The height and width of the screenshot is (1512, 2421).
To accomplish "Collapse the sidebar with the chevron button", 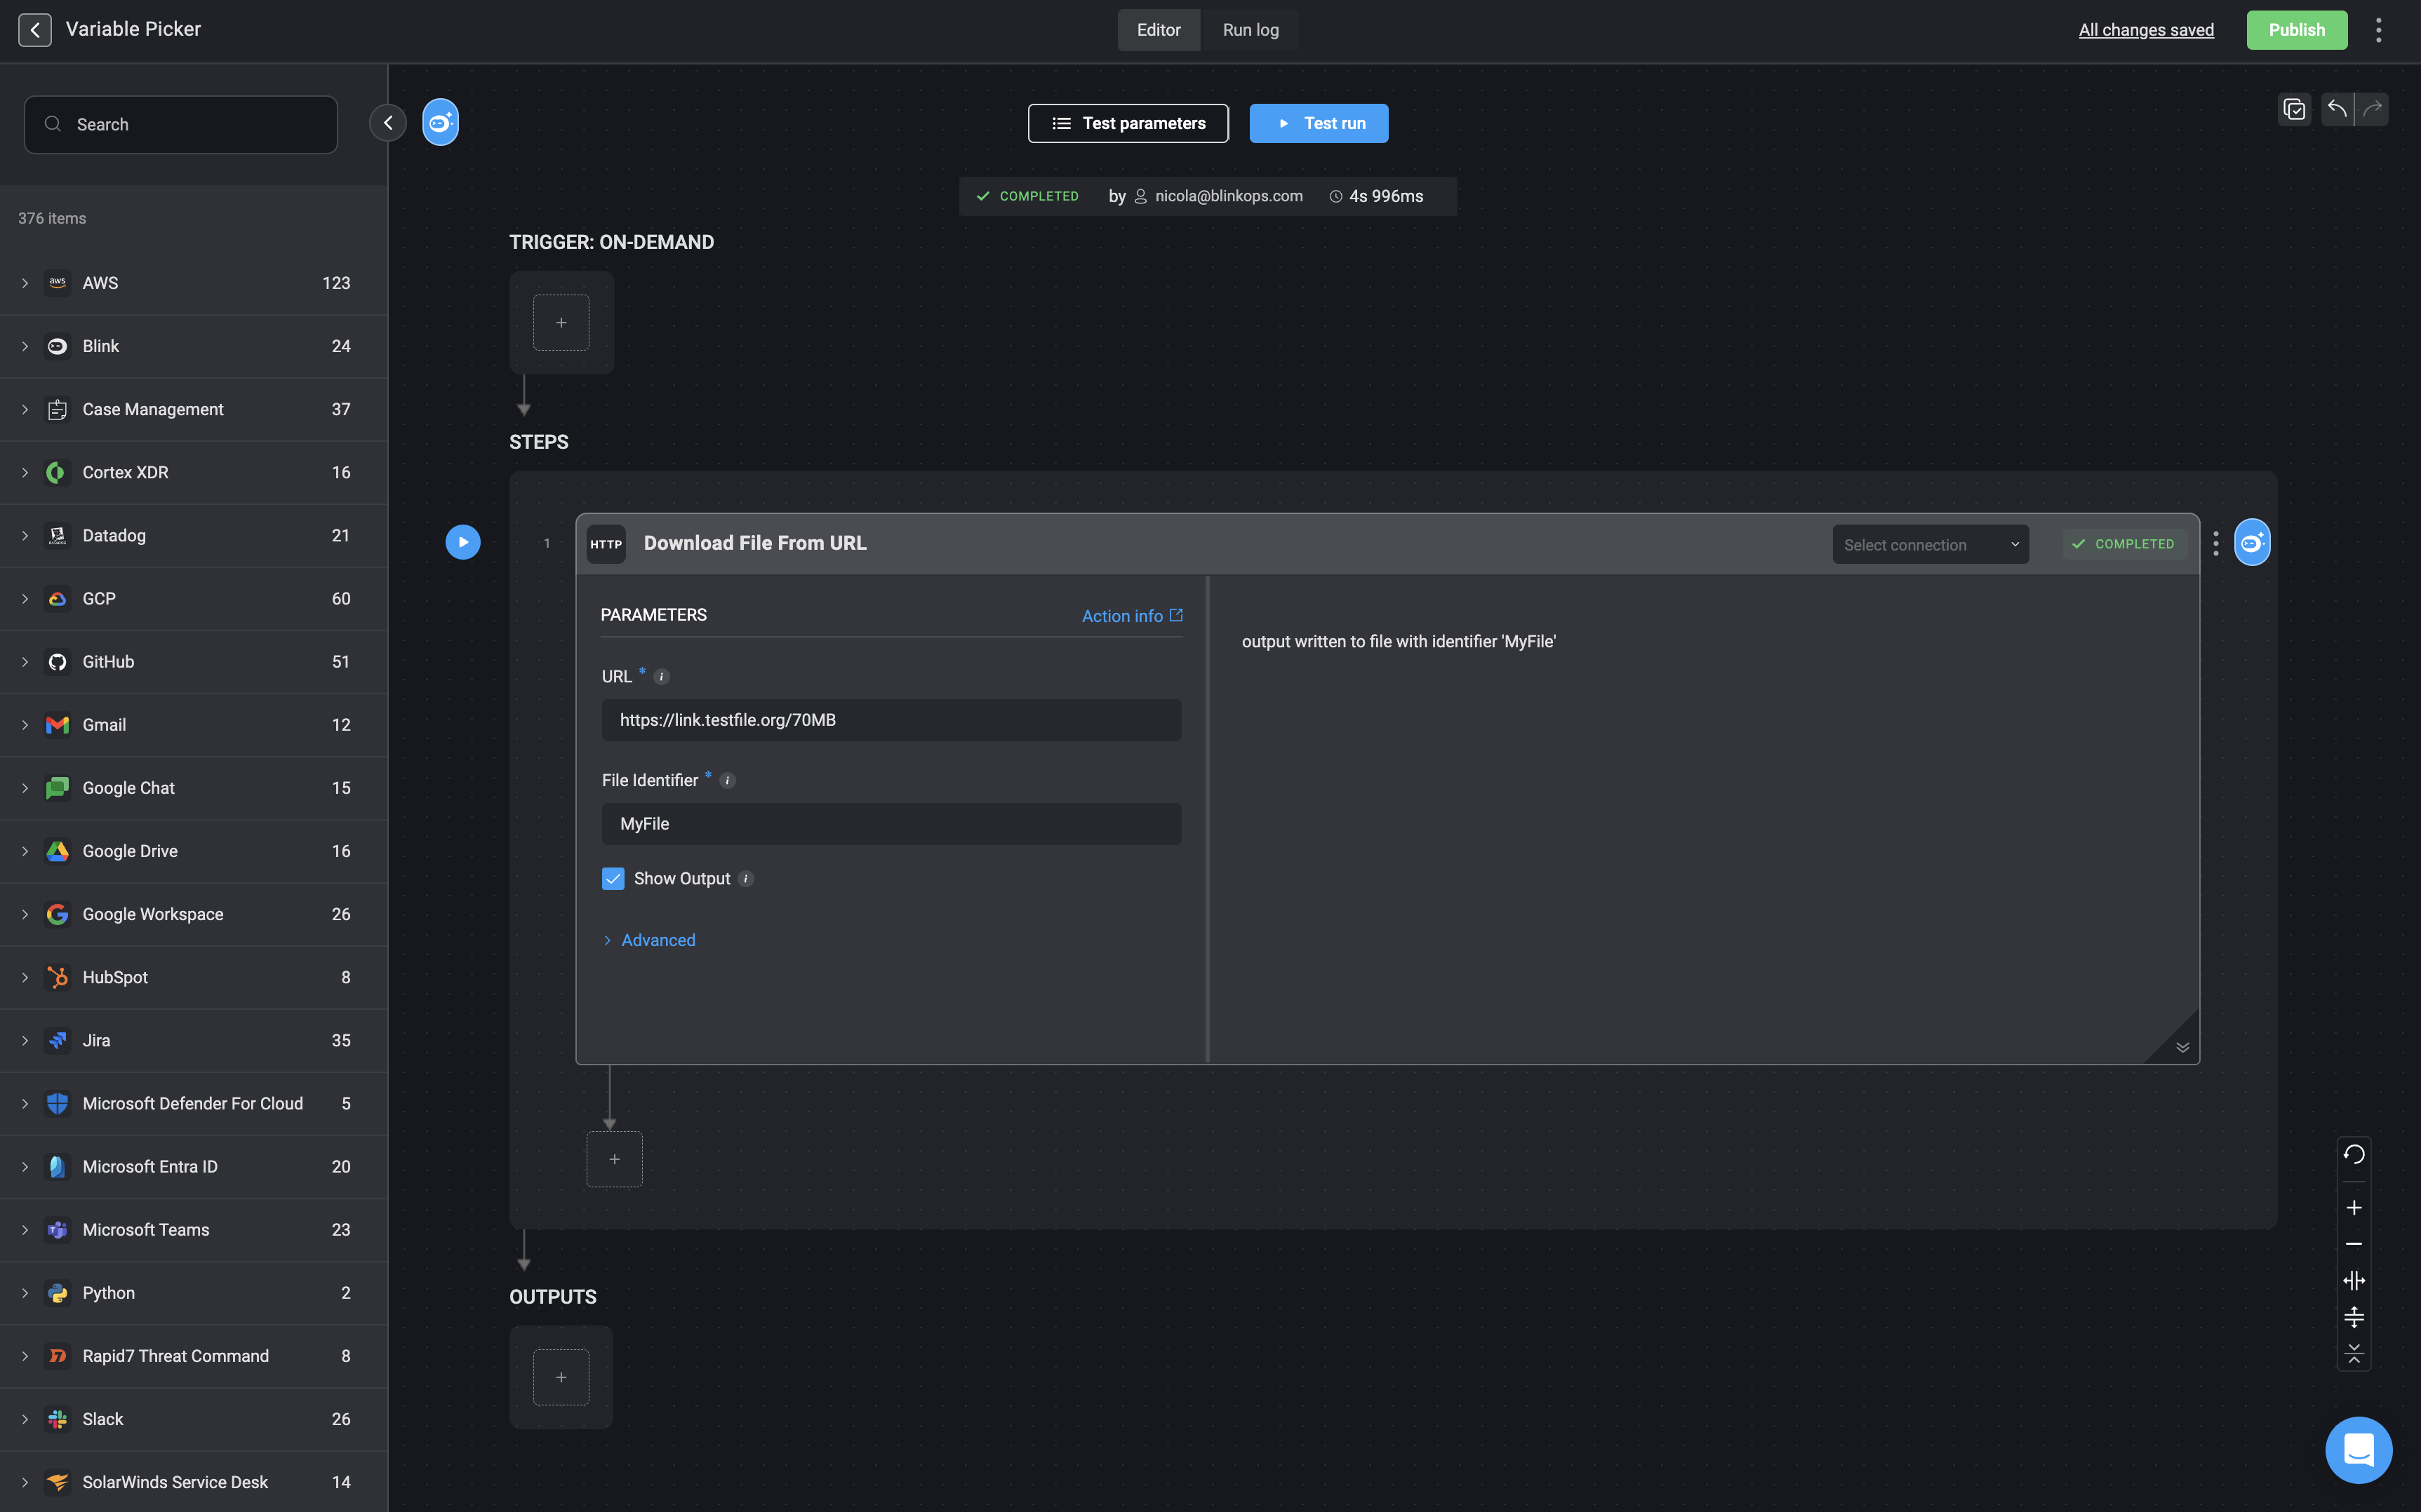I will point(388,123).
